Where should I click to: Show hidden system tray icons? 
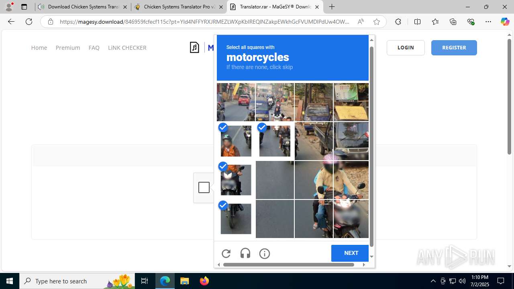coord(433,281)
